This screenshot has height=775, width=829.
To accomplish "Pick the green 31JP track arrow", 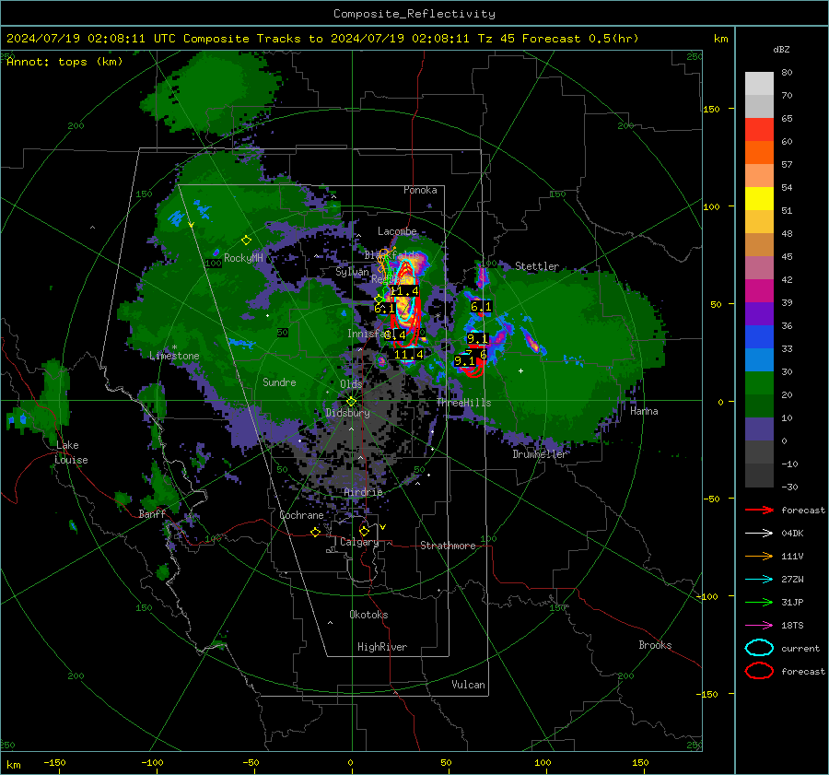I will (759, 602).
